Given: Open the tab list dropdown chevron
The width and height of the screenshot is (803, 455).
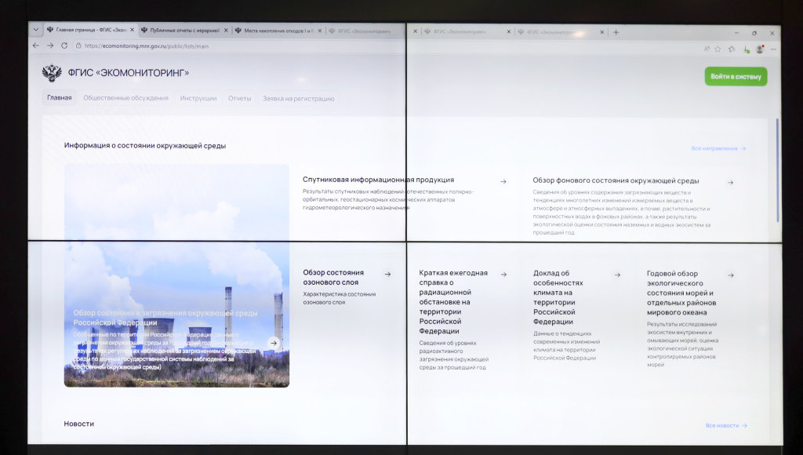Looking at the screenshot, I should [35, 30].
